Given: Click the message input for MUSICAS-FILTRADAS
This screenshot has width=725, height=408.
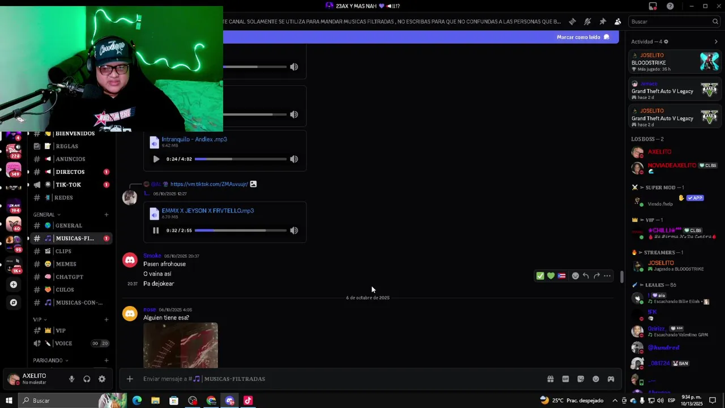Looking at the screenshot, I should click(340, 379).
